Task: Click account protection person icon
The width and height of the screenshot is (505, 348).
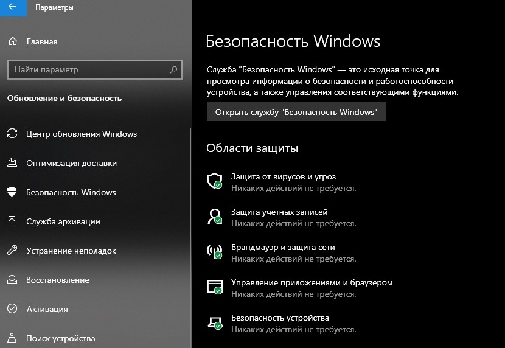Action: pyautogui.click(x=215, y=217)
